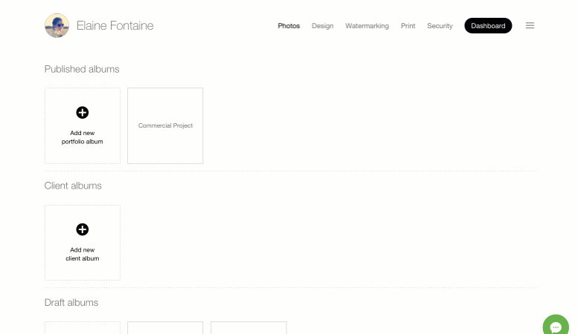Screen dimensions: 578x334
Task: Click plus icon for new portfolio album
Action: click(83, 113)
